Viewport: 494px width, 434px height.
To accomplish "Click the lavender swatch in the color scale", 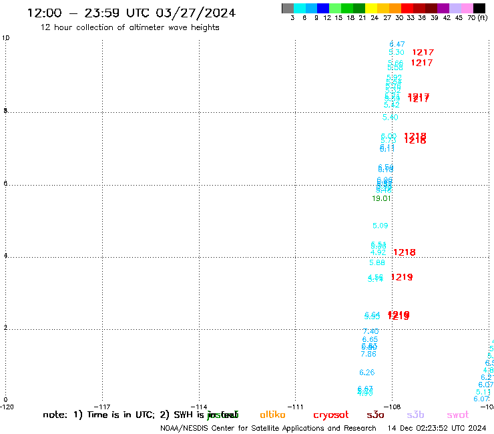I will [455, 8].
